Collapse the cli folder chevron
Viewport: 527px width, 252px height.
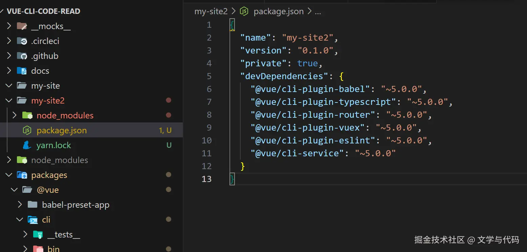click(x=20, y=220)
